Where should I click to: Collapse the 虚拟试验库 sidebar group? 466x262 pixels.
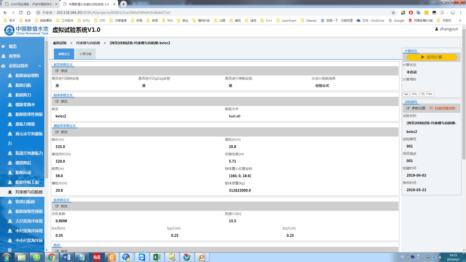pyautogui.click(x=40, y=66)
